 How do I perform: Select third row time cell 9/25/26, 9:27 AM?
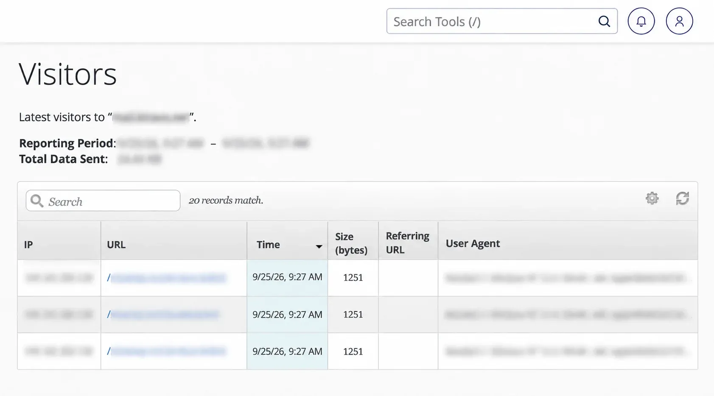(287, 351)
